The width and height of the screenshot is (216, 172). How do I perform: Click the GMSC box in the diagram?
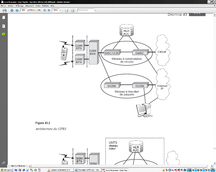pos(140,52)
